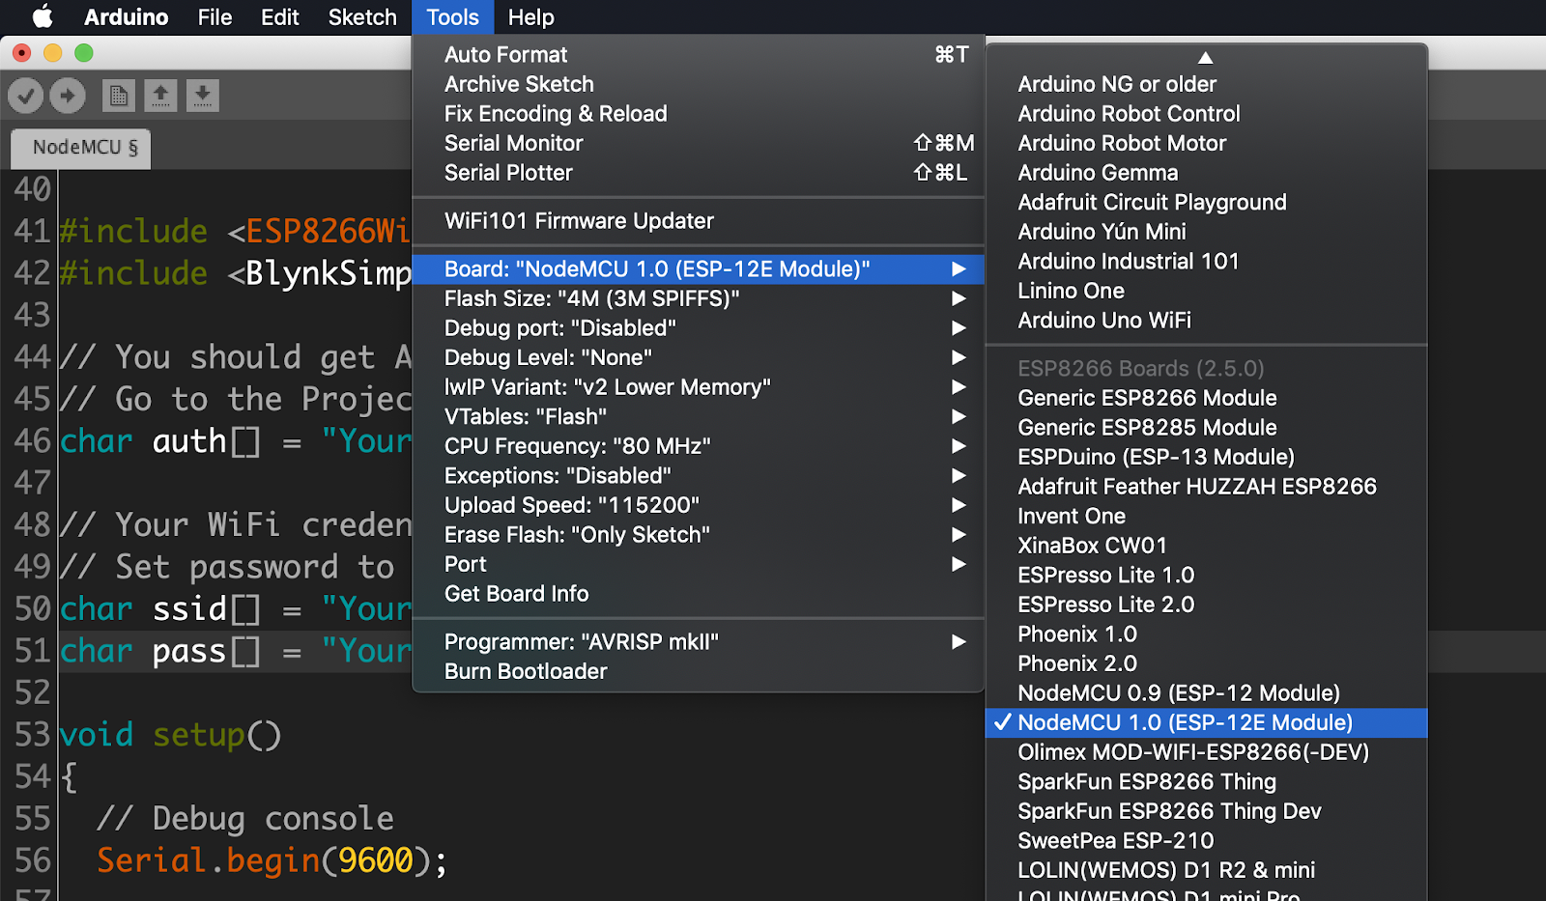This screenshot has height=901, width=1546.
Task: Choose SparkFun ESP8266 Thing board
Action: pyautogui.click(x=1206, y=782)
